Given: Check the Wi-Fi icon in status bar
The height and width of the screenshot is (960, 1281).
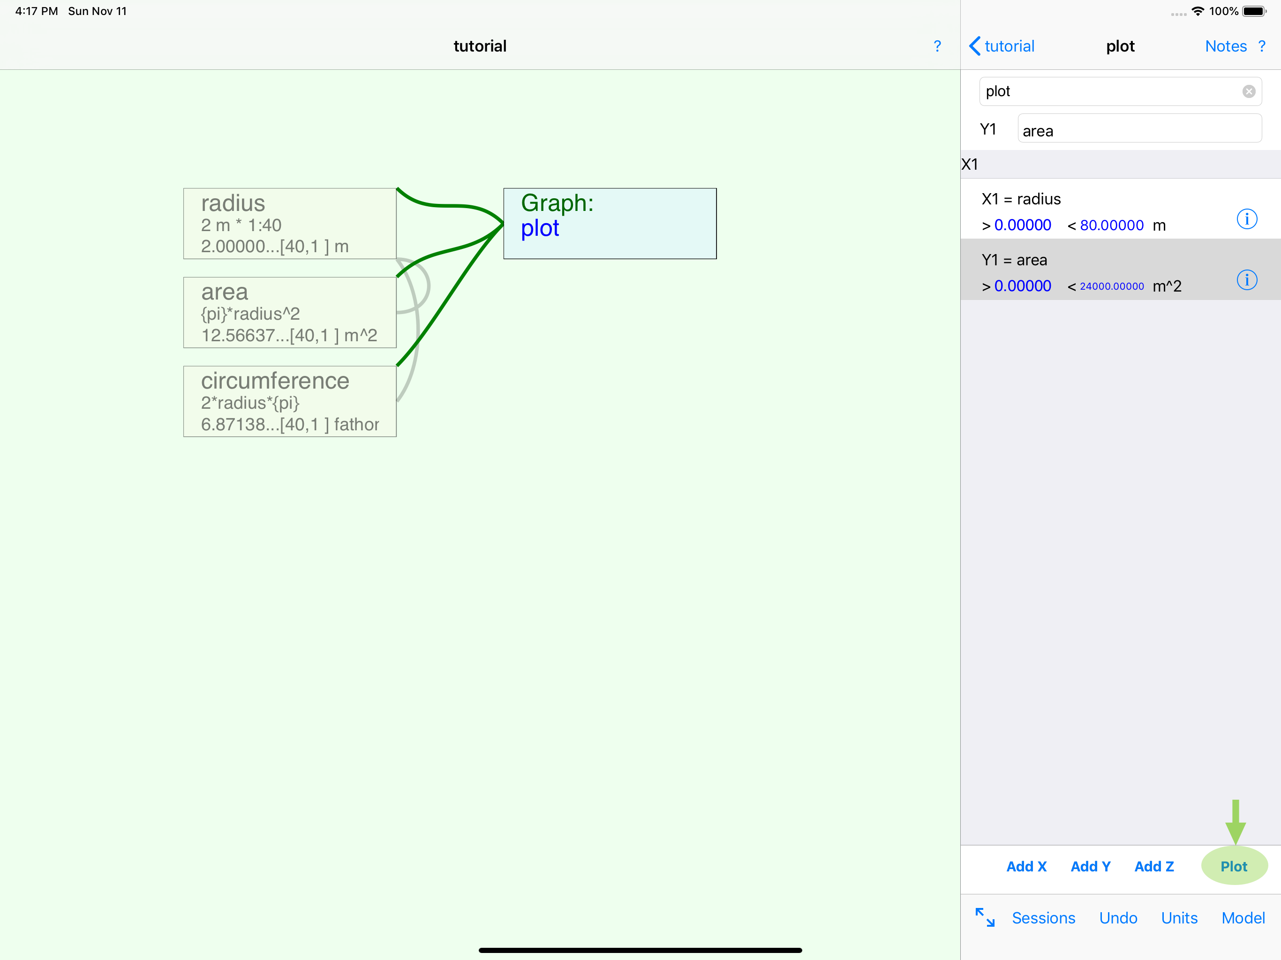Looking at the screenshot, I should [x=1198, y=11].
